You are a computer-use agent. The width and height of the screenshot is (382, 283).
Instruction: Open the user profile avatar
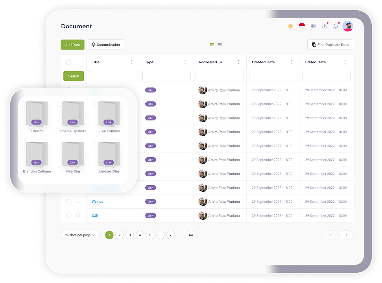pos(348,26)
